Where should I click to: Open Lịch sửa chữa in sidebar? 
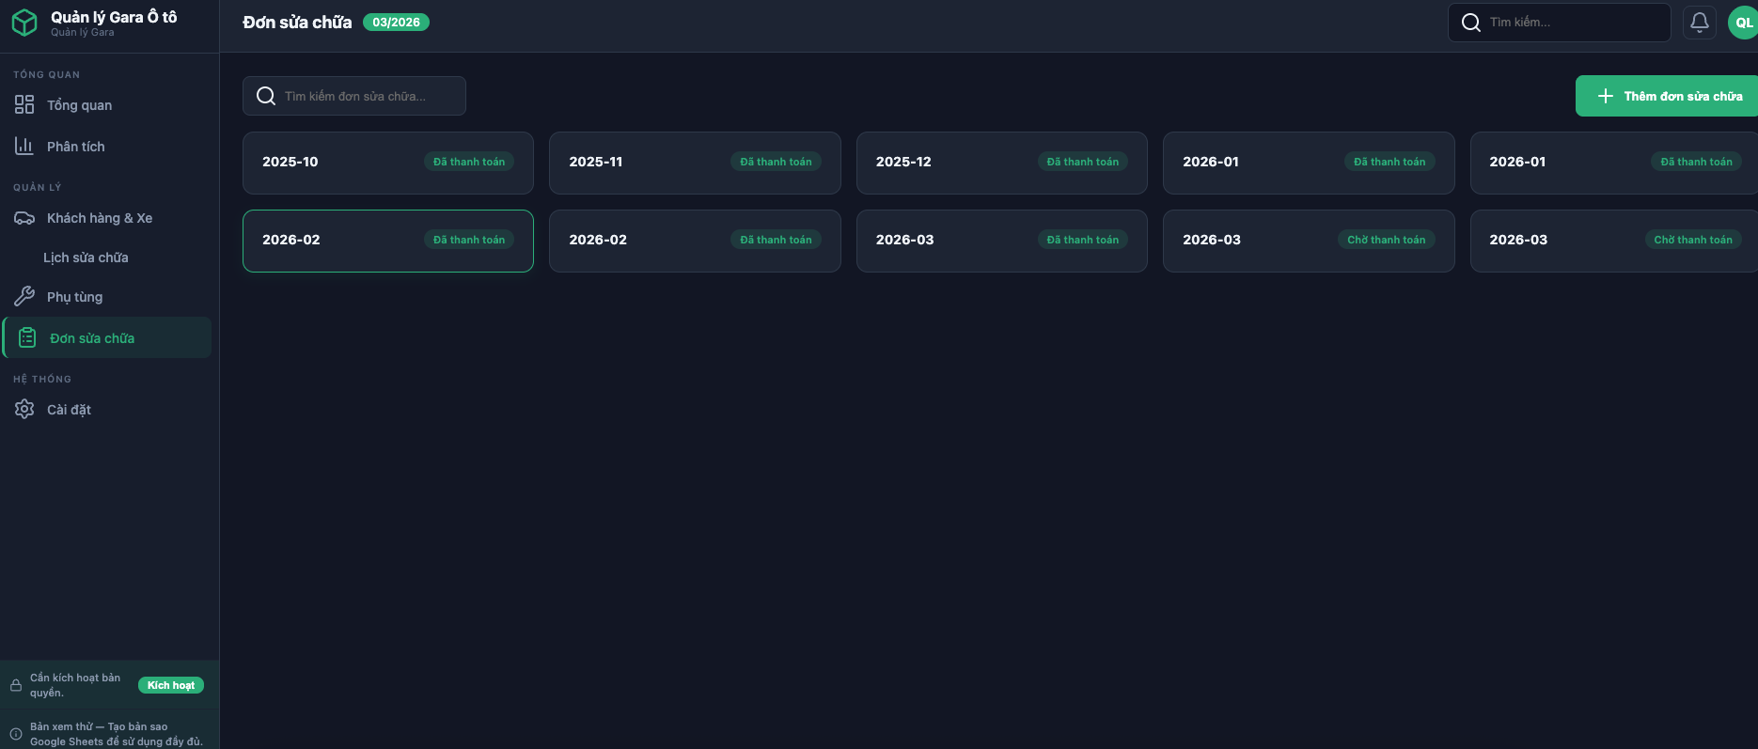point(86,257)
